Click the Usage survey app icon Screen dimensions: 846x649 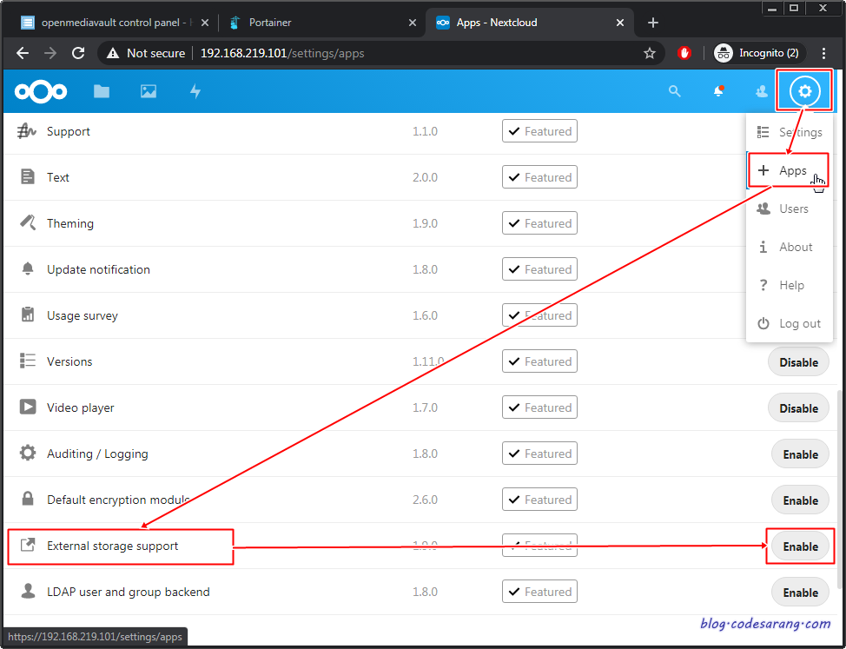click(28, 315)
